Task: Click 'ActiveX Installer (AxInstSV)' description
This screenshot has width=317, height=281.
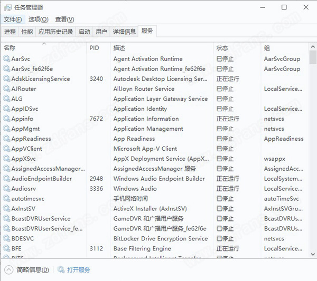Action: tap(150, 209)
